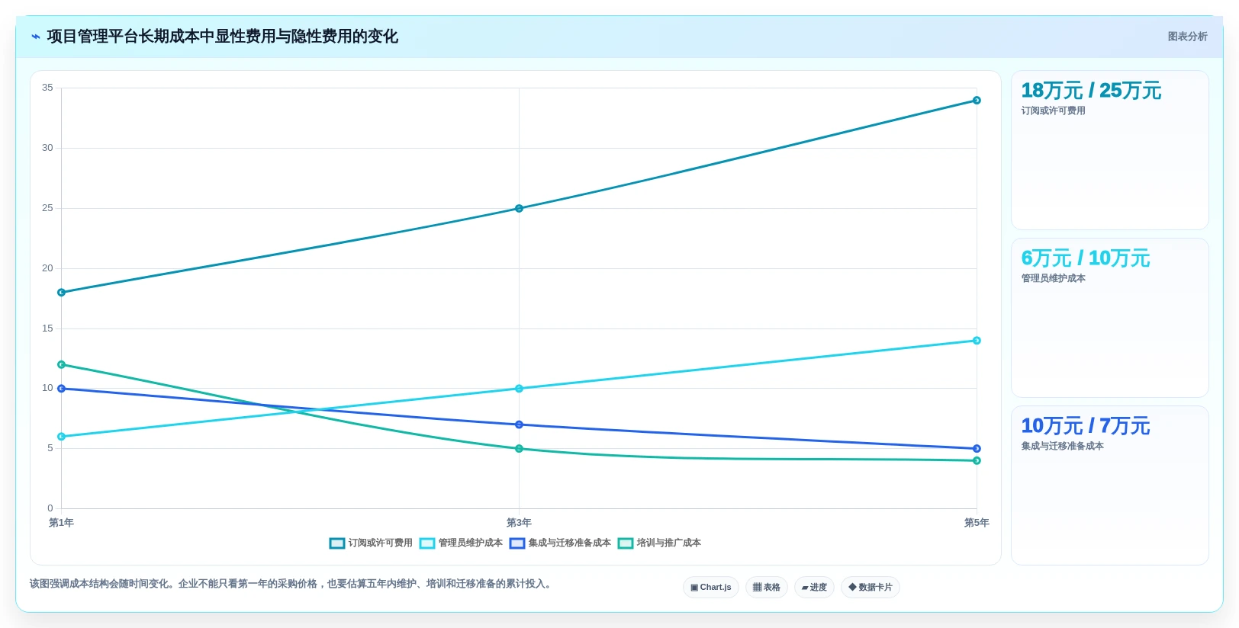Click the lightning icon beside the chart title
The width and height of the screenshot is (1239, 628).
pyautogui.click(x=35, y=37)
